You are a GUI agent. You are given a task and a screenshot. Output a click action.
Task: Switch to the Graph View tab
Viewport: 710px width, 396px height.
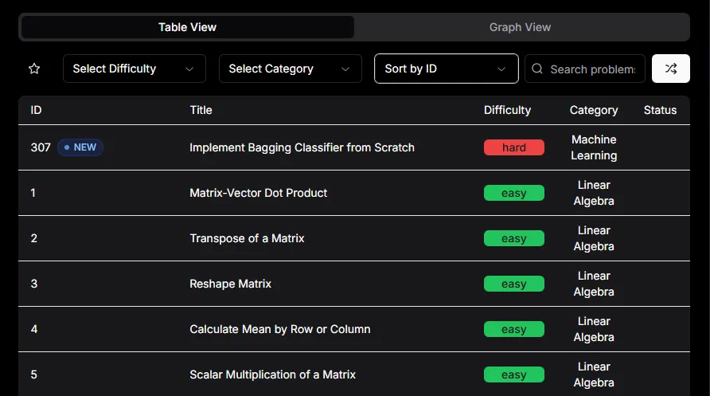pos(520,27)
